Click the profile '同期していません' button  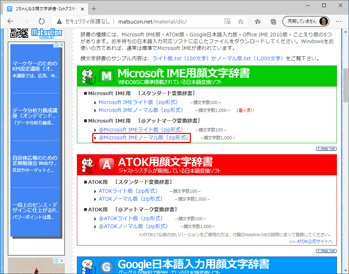[x=306, y=21]
